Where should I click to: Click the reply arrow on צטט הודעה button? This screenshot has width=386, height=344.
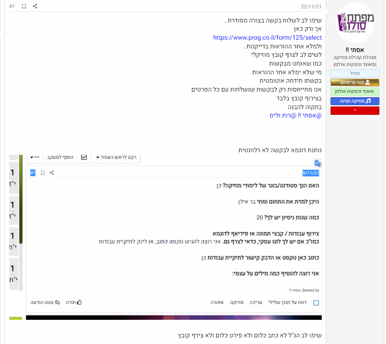(57, 301)
